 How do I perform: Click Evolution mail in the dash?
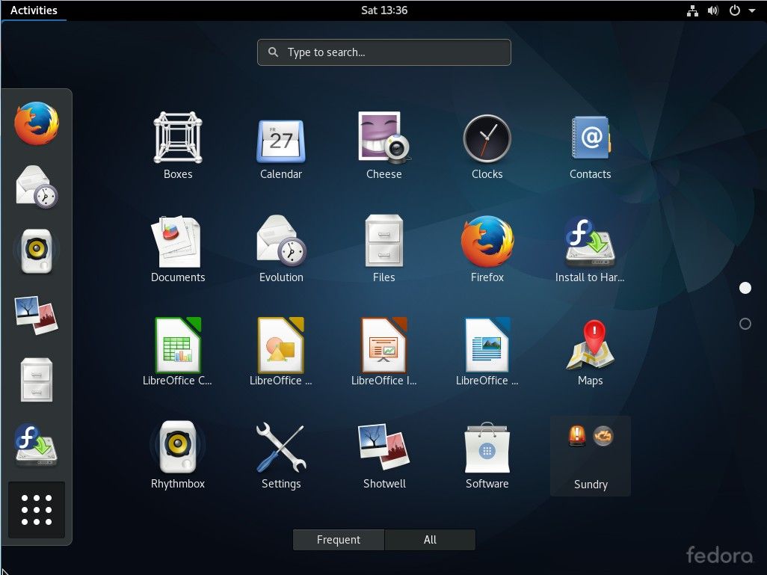click(x=37, y=187)
